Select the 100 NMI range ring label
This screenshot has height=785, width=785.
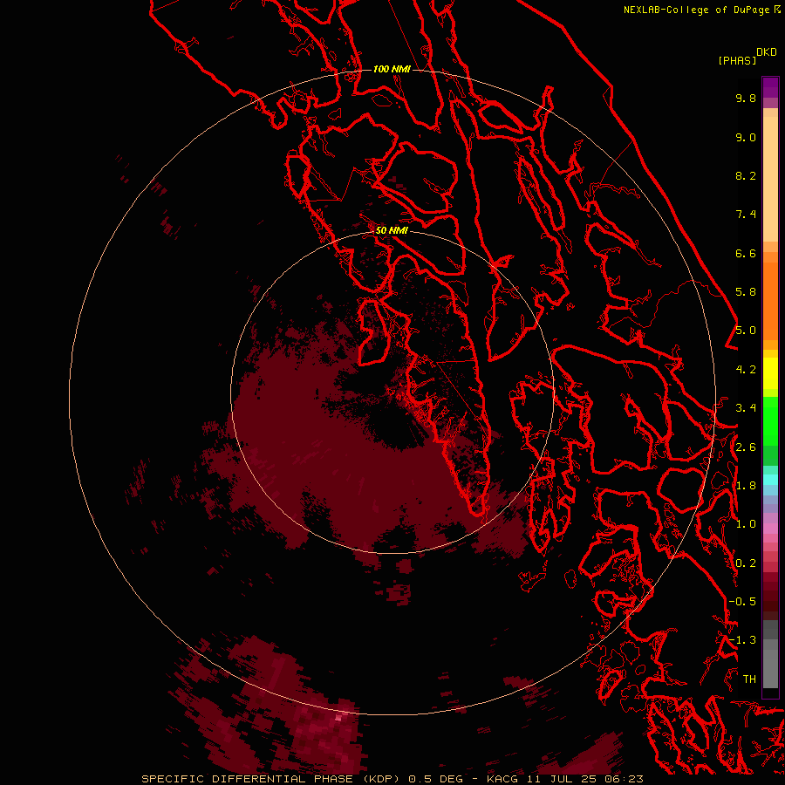[392, 69]
